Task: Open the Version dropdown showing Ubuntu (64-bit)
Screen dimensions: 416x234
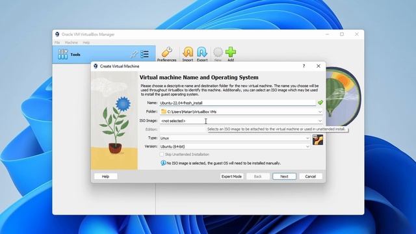Action: pos(235,146)
